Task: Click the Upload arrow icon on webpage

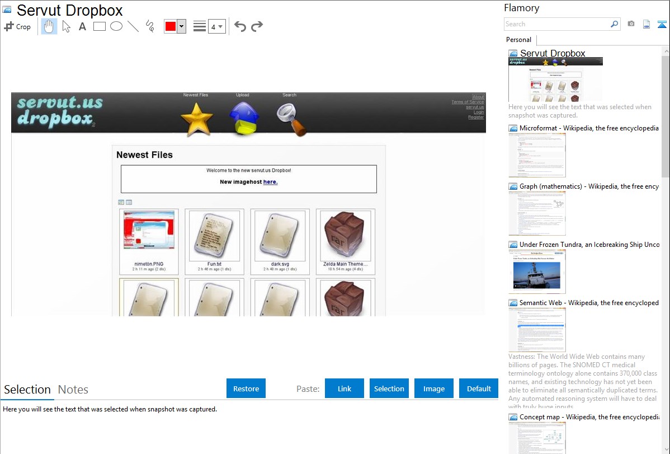Action: click(x=244, y=118)
